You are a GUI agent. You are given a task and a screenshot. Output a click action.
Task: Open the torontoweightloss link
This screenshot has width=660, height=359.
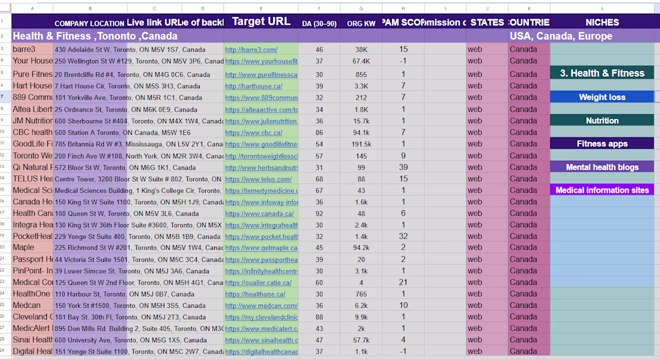pos(262,156)
